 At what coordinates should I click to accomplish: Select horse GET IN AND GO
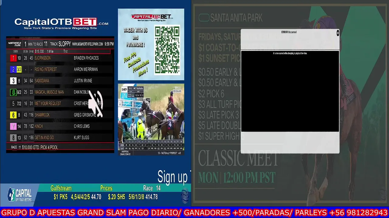click(44, 137)
